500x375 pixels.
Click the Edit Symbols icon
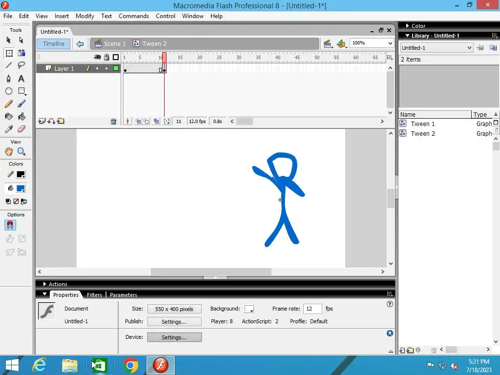click(x=341, y=44)
